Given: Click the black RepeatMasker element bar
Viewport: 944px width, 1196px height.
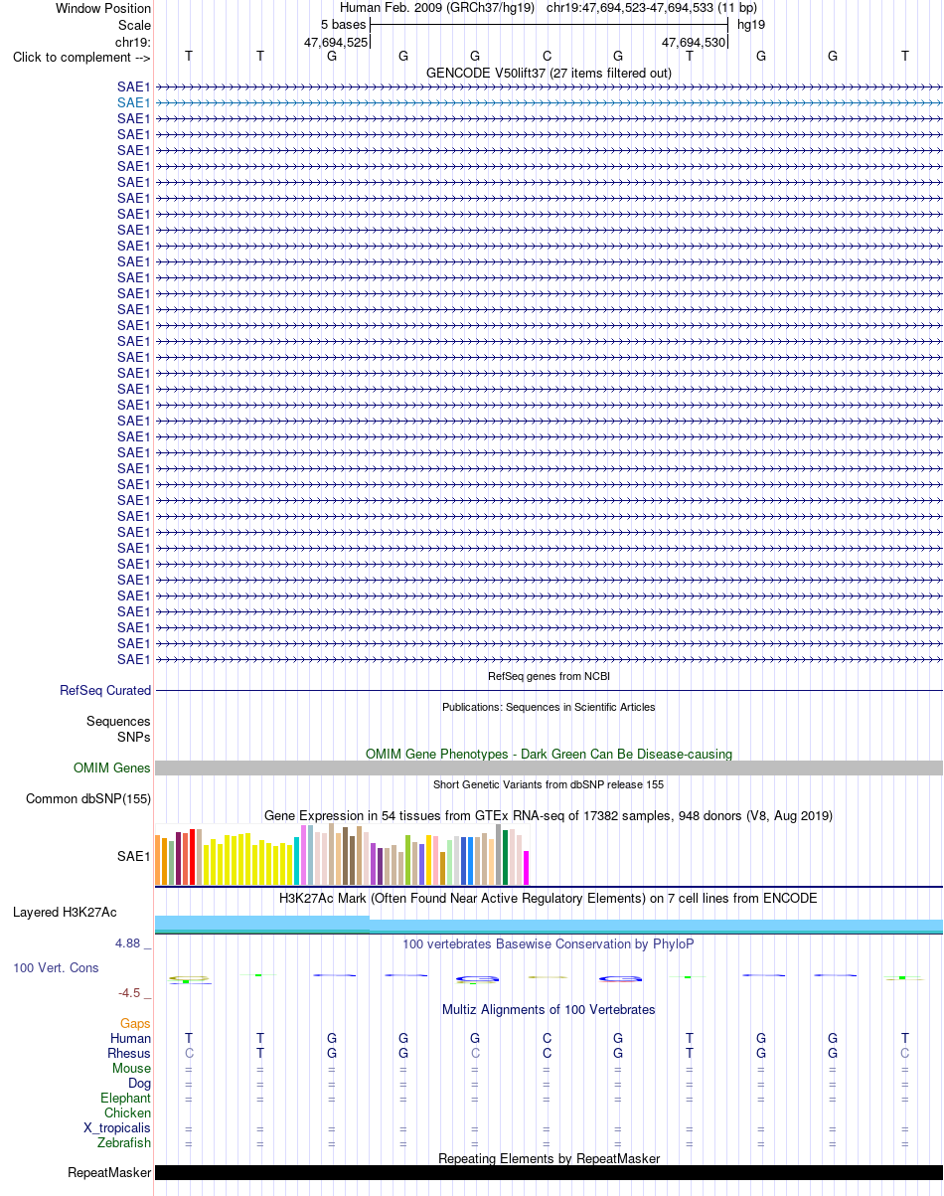Looking at the screenshot, I should [x=549, y=1173].
